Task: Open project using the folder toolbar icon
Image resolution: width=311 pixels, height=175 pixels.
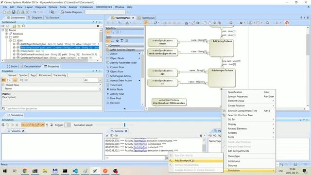Action: click(9, 12)
